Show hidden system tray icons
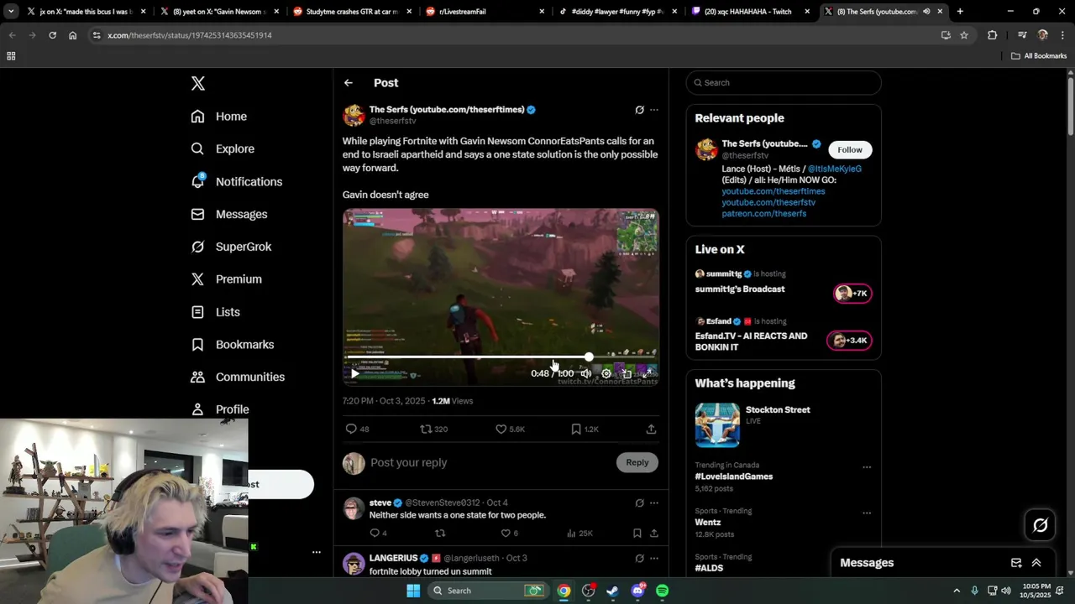1075x604 pixels. 957,591
